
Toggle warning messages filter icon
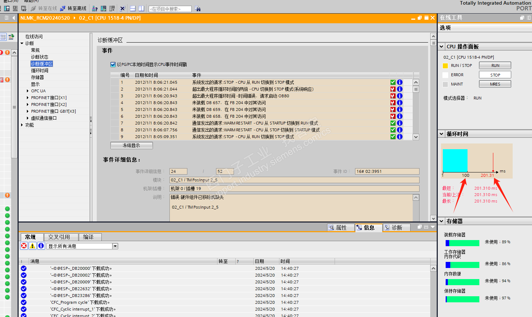point(33,246)
